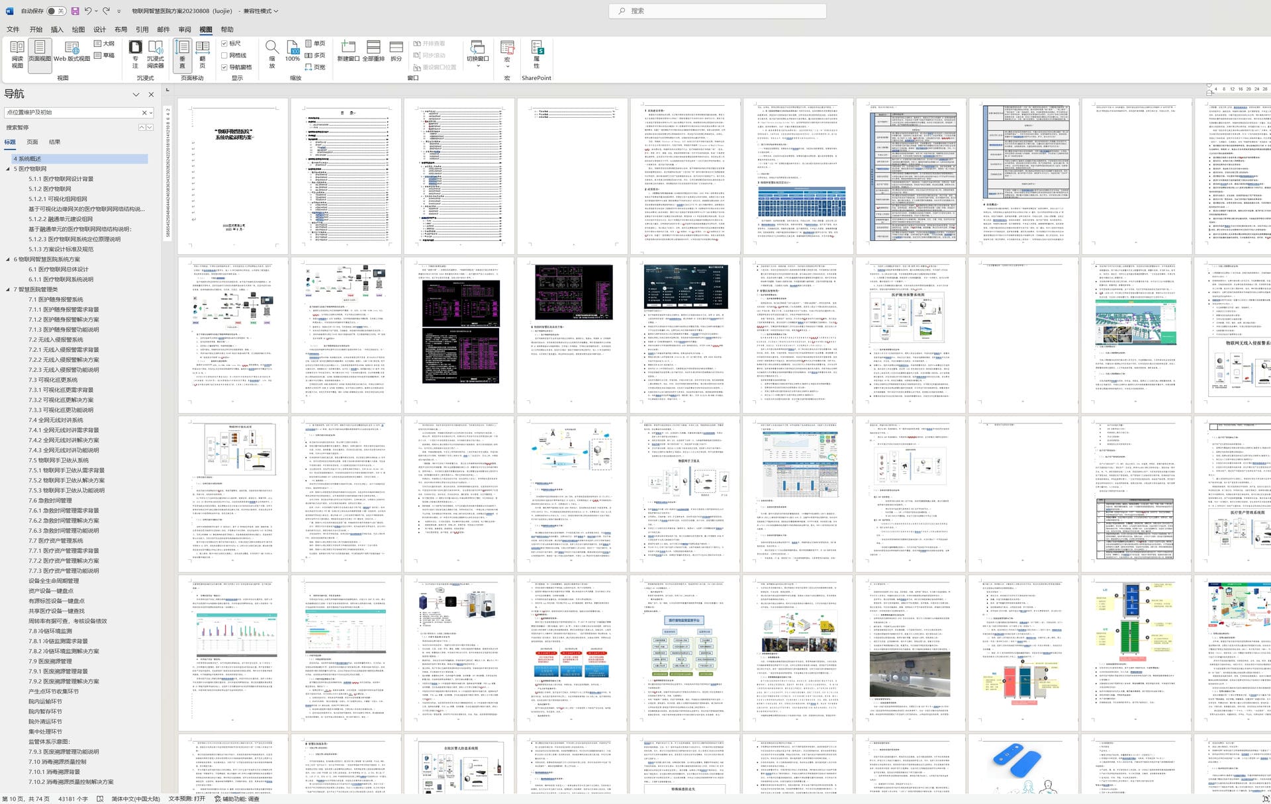Open Focus mode (专注)
Image resolution: width=1271 pixels, height=804 pixels.
135,54
